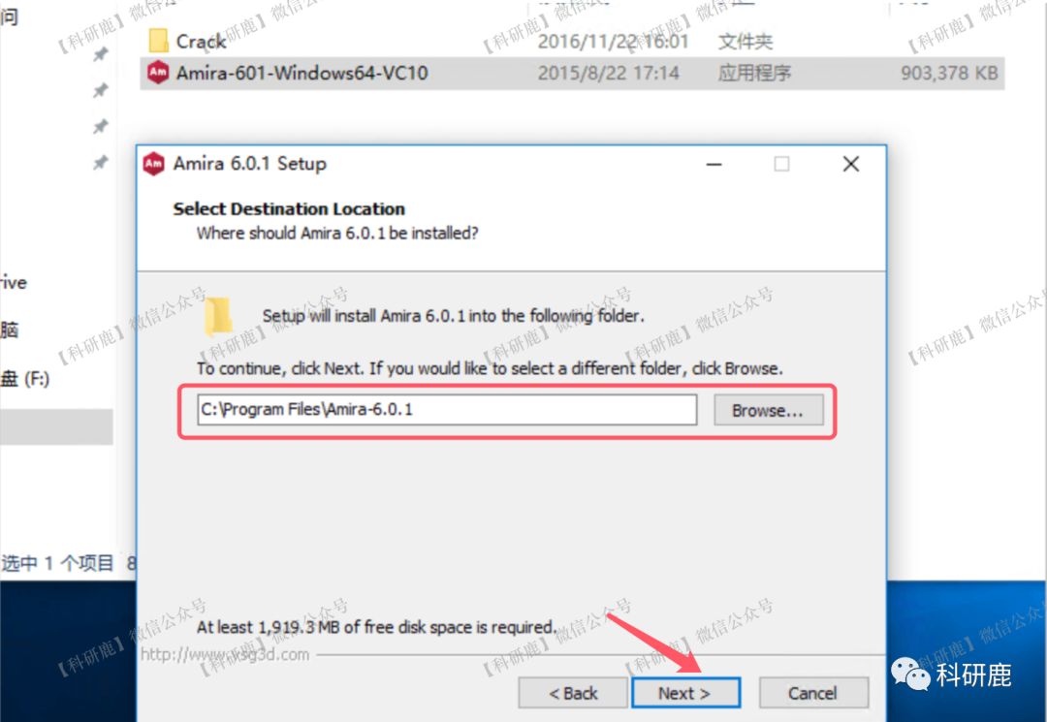The width and height of the screenshot is (1047, 722).
Task: Click the install path input field
Action: pyautogui.click(x=447, y=410)
